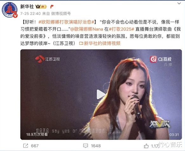This screenshot has width=185, height=151.
Task: Click the ai荔枝 logo in the video
Action: pyautogui.click(x=161, y=59)
